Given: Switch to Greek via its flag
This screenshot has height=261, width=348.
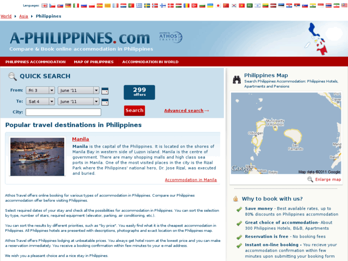Looking at the screenshot, I should click(139, 6).
